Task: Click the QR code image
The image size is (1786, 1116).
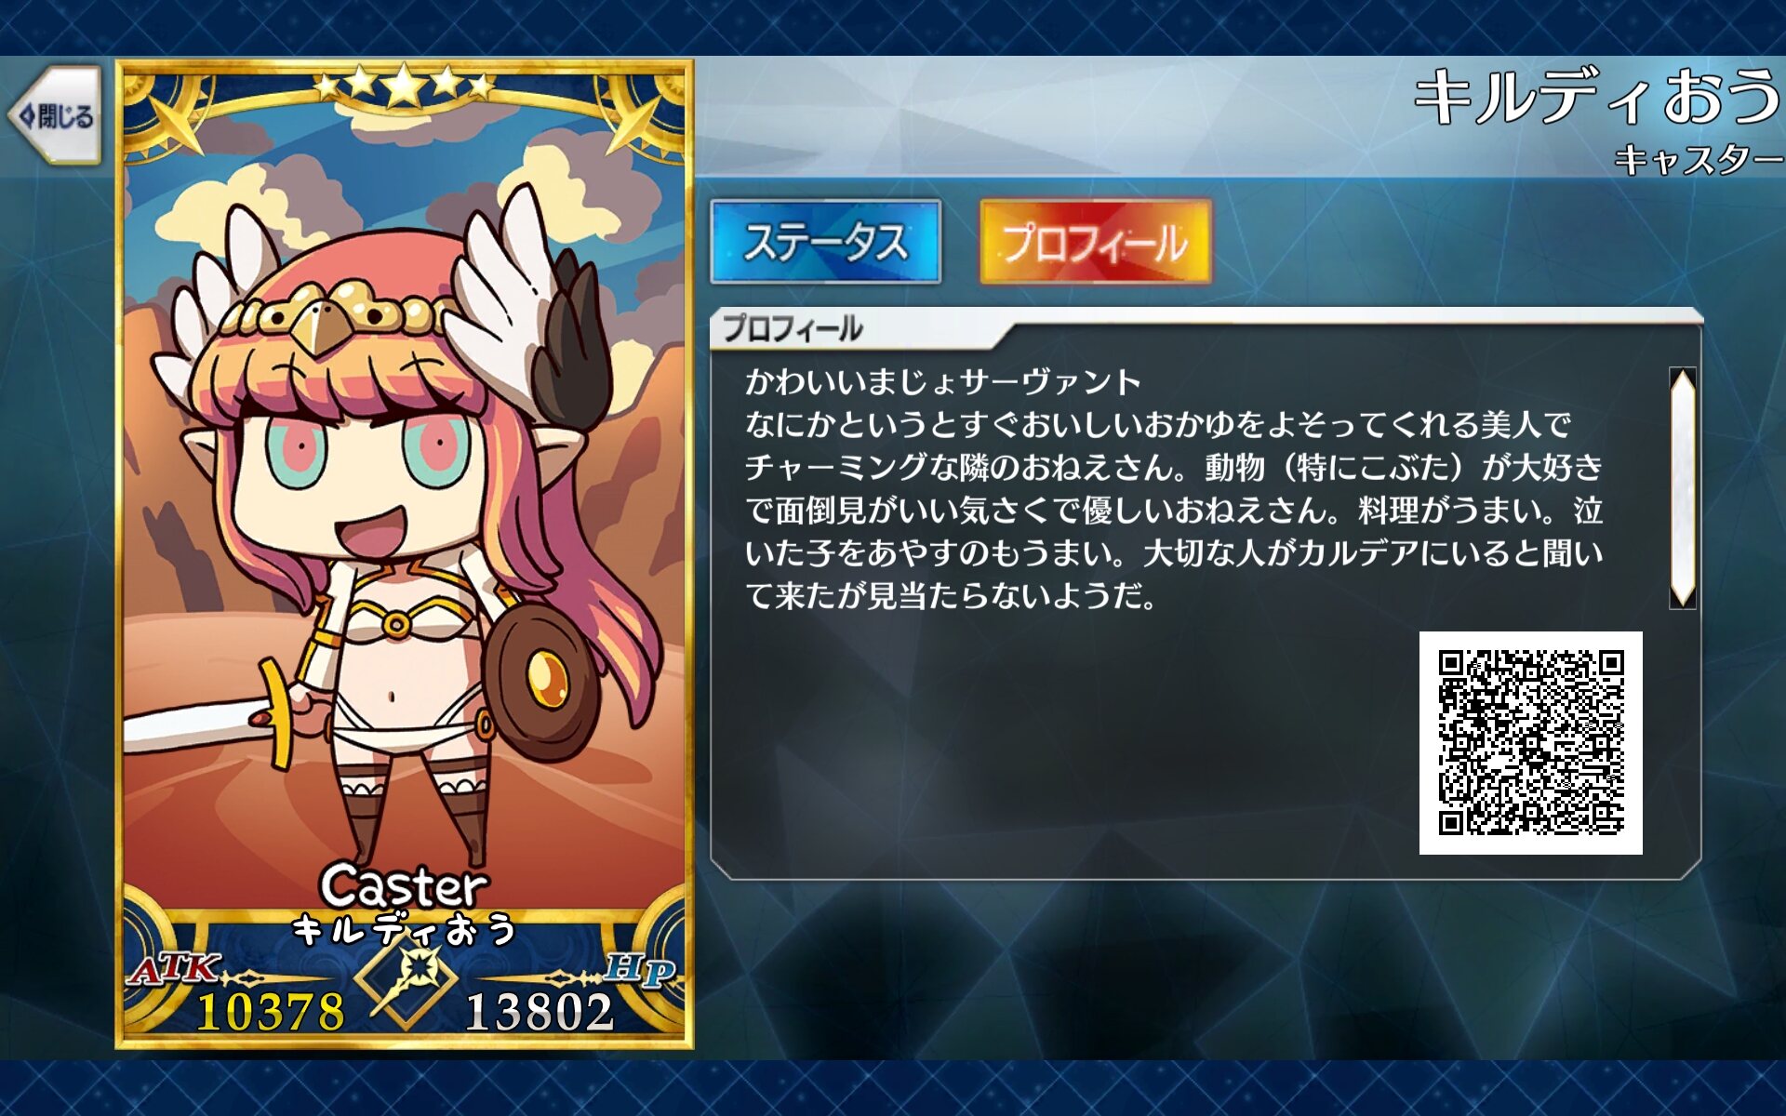Action: [x=1530, y=742]
